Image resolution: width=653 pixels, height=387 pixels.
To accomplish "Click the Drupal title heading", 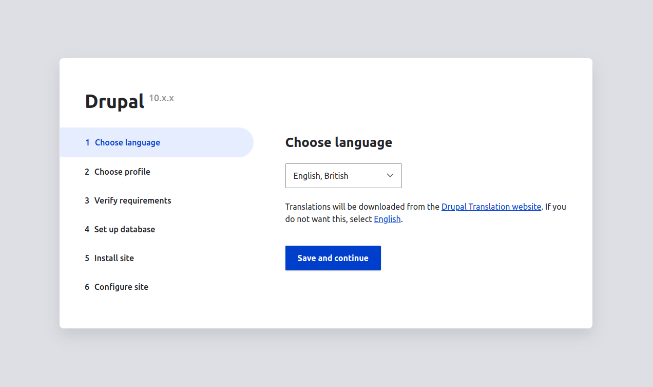I will (x=114, y=101).
